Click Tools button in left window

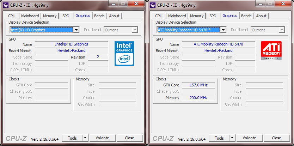click(72, 138)
